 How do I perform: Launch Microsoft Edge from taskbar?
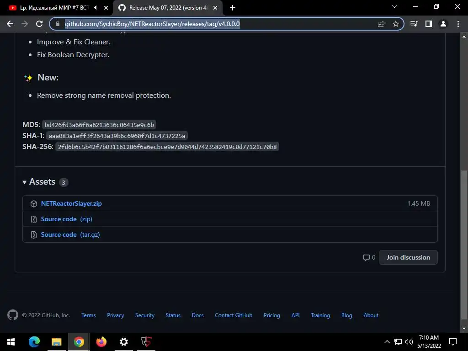(34, 342)
